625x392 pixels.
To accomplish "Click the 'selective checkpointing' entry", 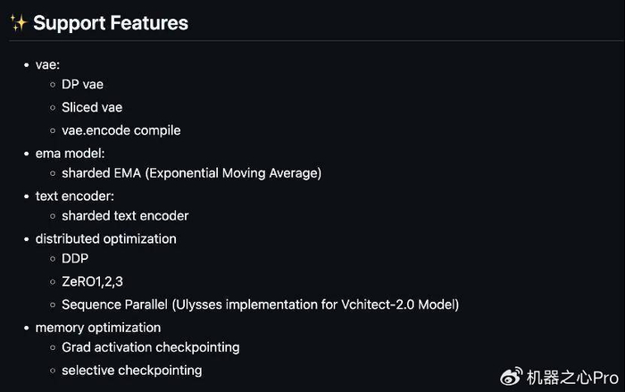I will pos(131,370).
